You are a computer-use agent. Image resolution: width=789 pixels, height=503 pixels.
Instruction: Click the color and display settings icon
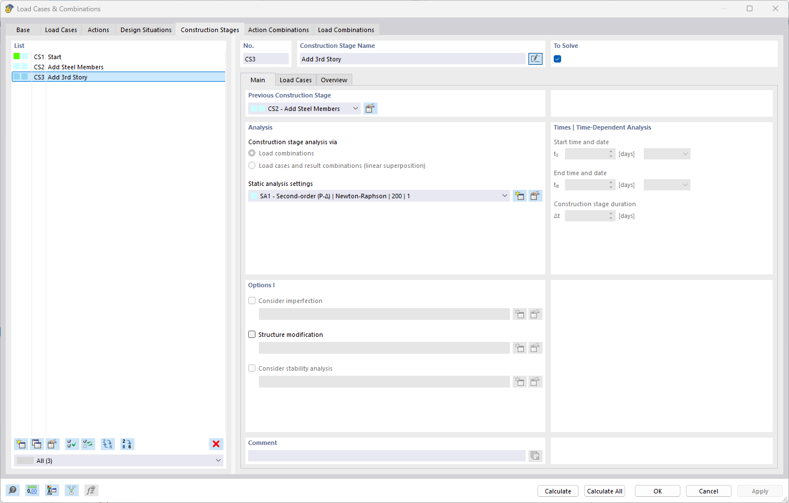[52, 490]
